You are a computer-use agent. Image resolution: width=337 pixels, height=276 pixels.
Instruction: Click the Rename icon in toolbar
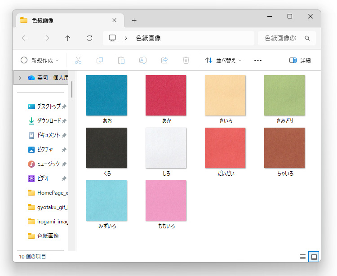(142, 60)
